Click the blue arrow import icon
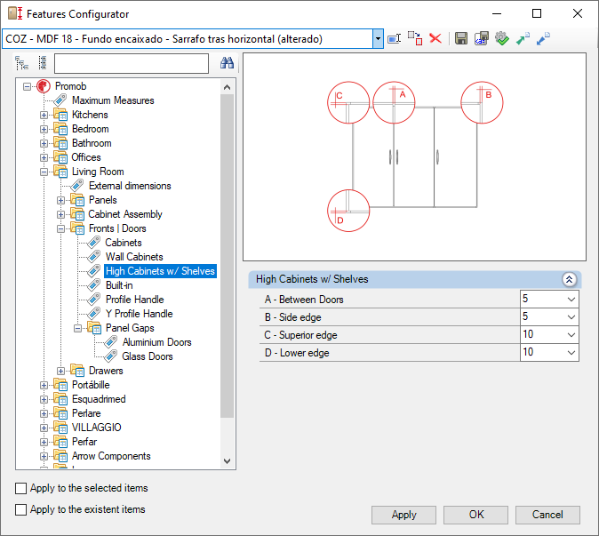599x536 pixels. [543, 38]
